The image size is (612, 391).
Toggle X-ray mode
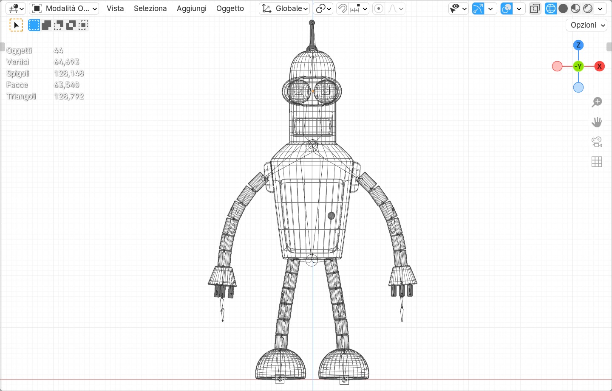[x=535, y=8]
